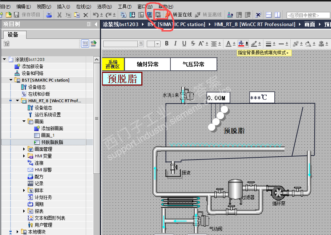Image resolution: width=331 pixels, height=235 pixels.
Task: Click the Italic formatting icon
Action: click(x=175, y=44)
